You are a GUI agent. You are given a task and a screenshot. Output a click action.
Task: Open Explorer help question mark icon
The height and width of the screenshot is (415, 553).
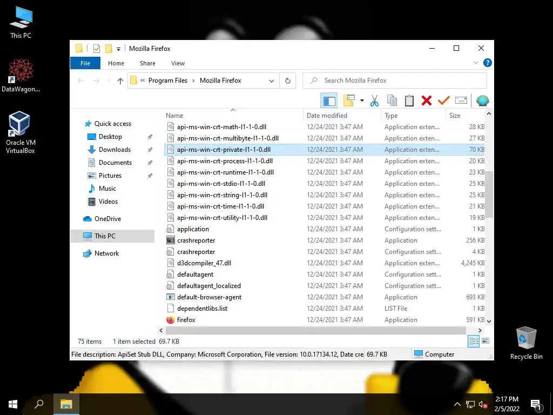pyautogui.click(x=488, y=63)
